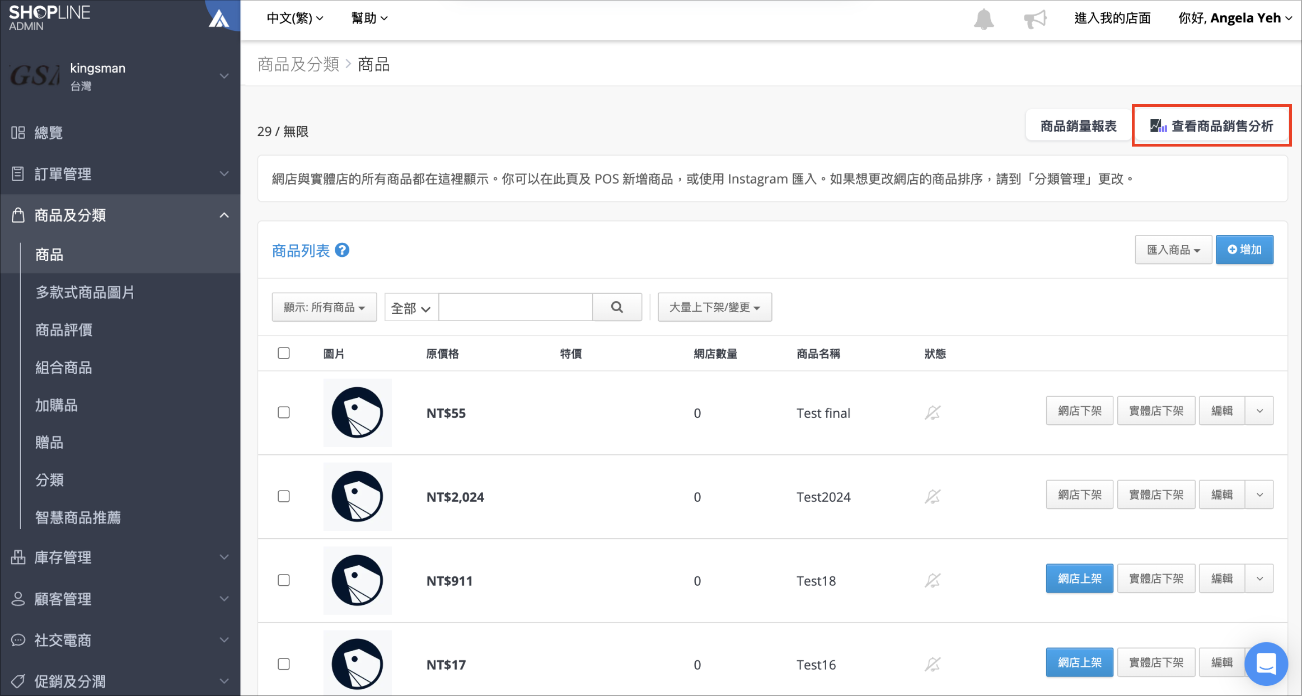Expand the kingsman store switcher

click(x=224, y=76)
